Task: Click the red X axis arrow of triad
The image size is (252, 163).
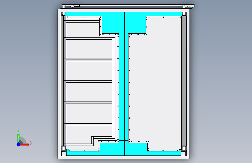Action: tap(24, 144)
